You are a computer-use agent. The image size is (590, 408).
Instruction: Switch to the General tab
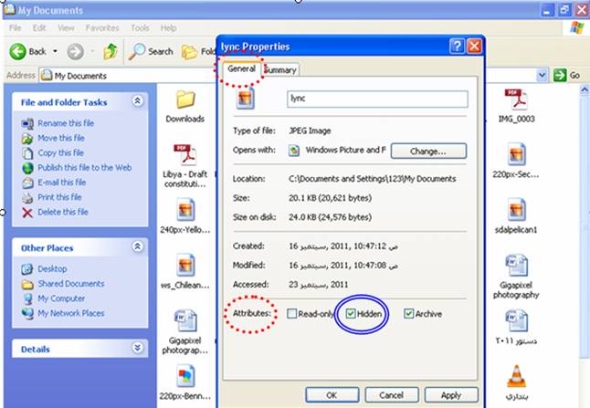[241, 69]
